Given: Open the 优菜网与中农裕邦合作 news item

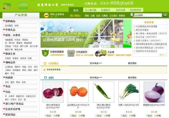Looking at the screenshot, I should tap(146, 51).
